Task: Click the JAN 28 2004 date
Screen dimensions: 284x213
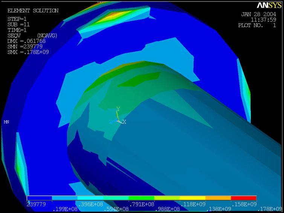Action: tap(259, 14)
